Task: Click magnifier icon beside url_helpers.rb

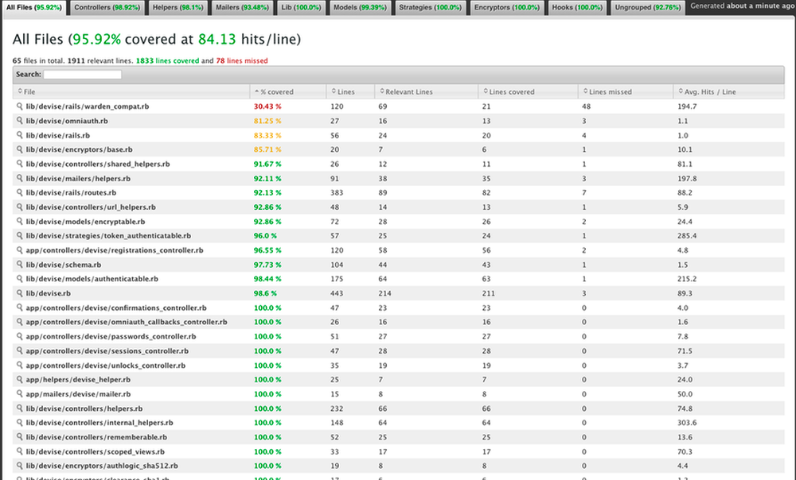Action: pyautogui.click(x=20, y=207)
